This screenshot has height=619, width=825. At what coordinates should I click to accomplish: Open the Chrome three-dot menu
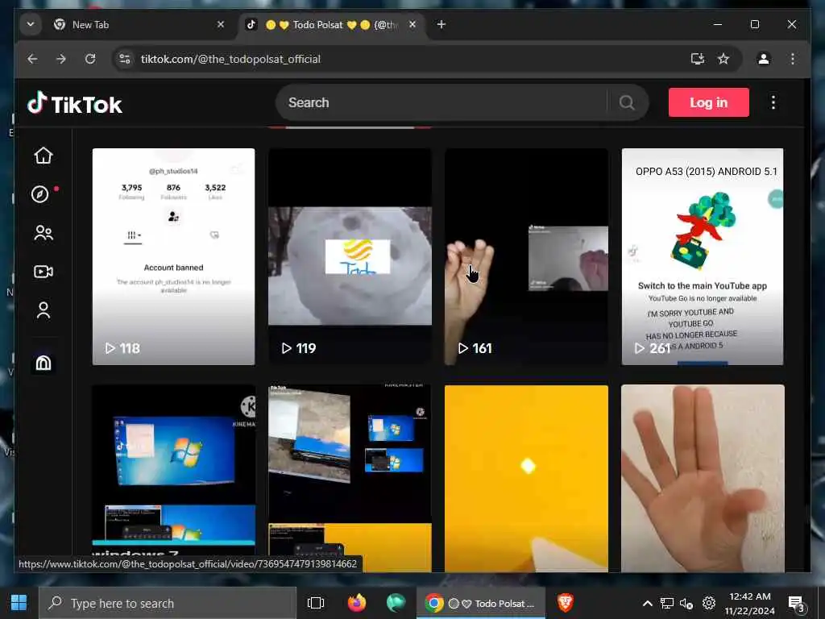point(793,59)
